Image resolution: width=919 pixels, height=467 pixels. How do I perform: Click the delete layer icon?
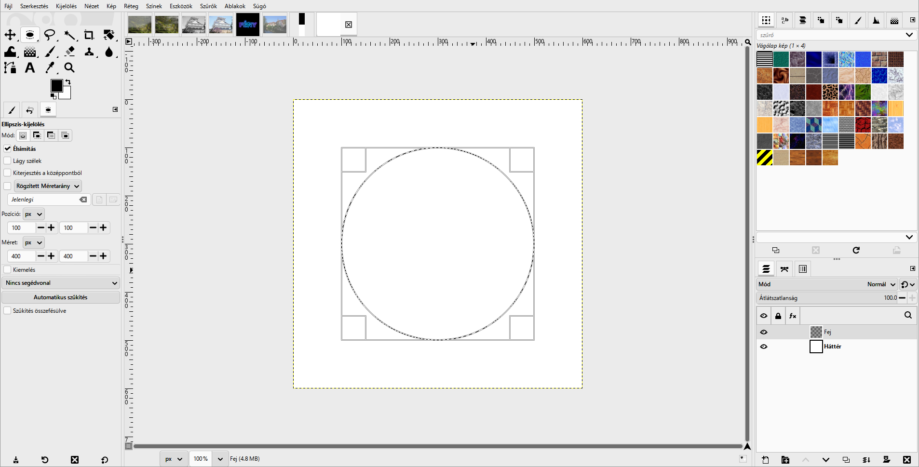[907, 460]
